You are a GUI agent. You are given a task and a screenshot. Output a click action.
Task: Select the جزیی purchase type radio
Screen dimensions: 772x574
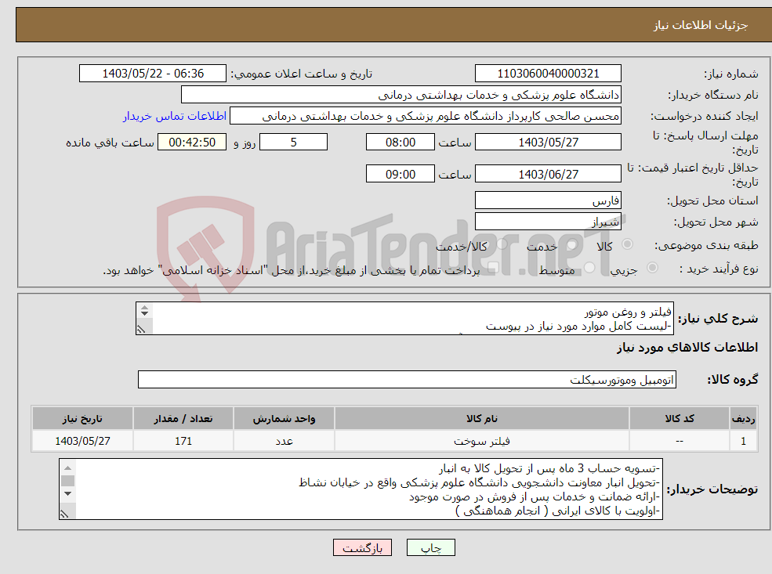(x=652, y=268)
